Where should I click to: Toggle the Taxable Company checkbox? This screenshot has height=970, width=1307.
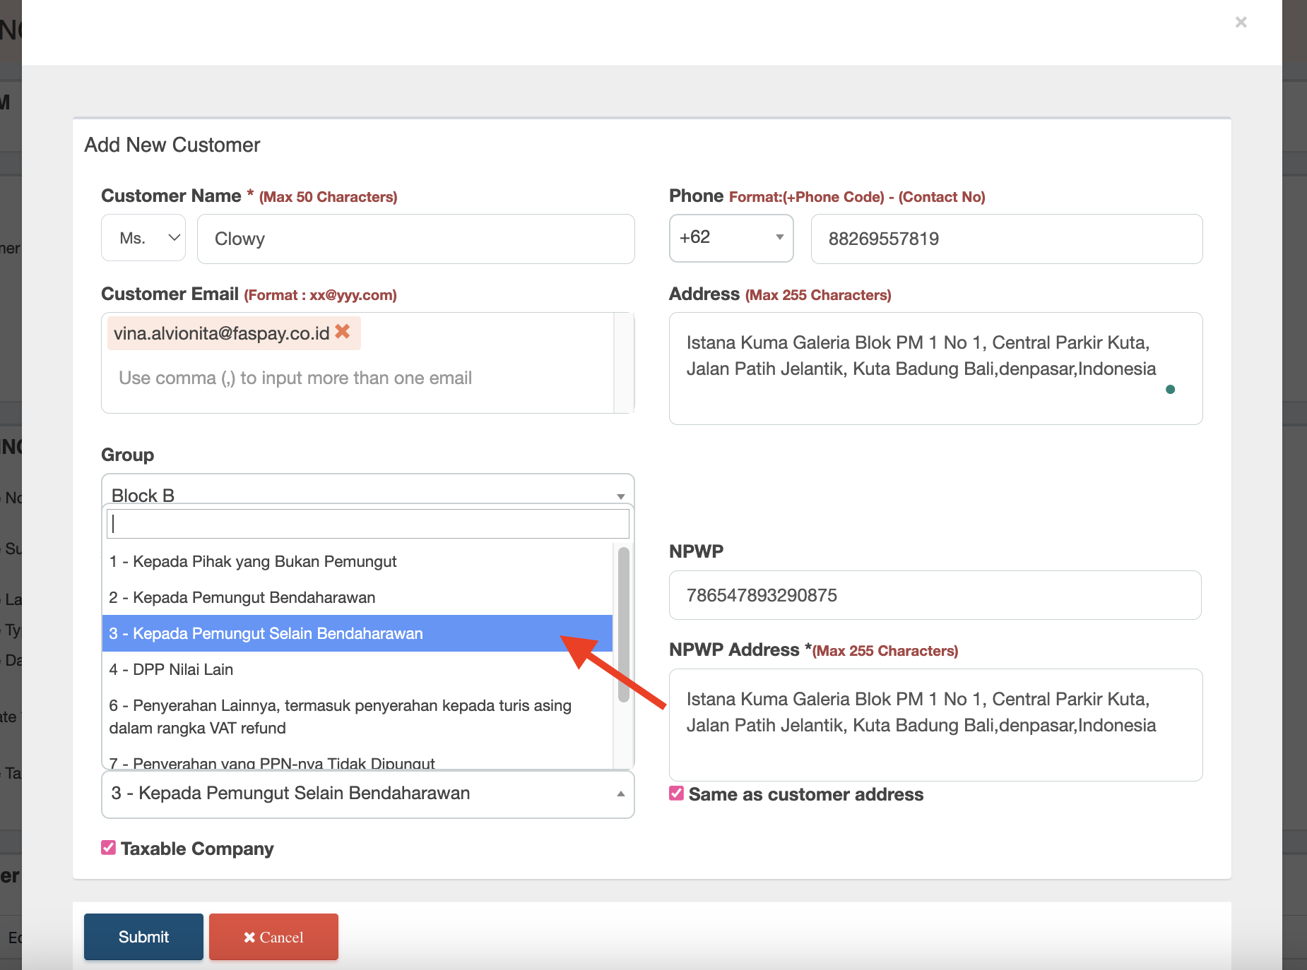[109, 848]
